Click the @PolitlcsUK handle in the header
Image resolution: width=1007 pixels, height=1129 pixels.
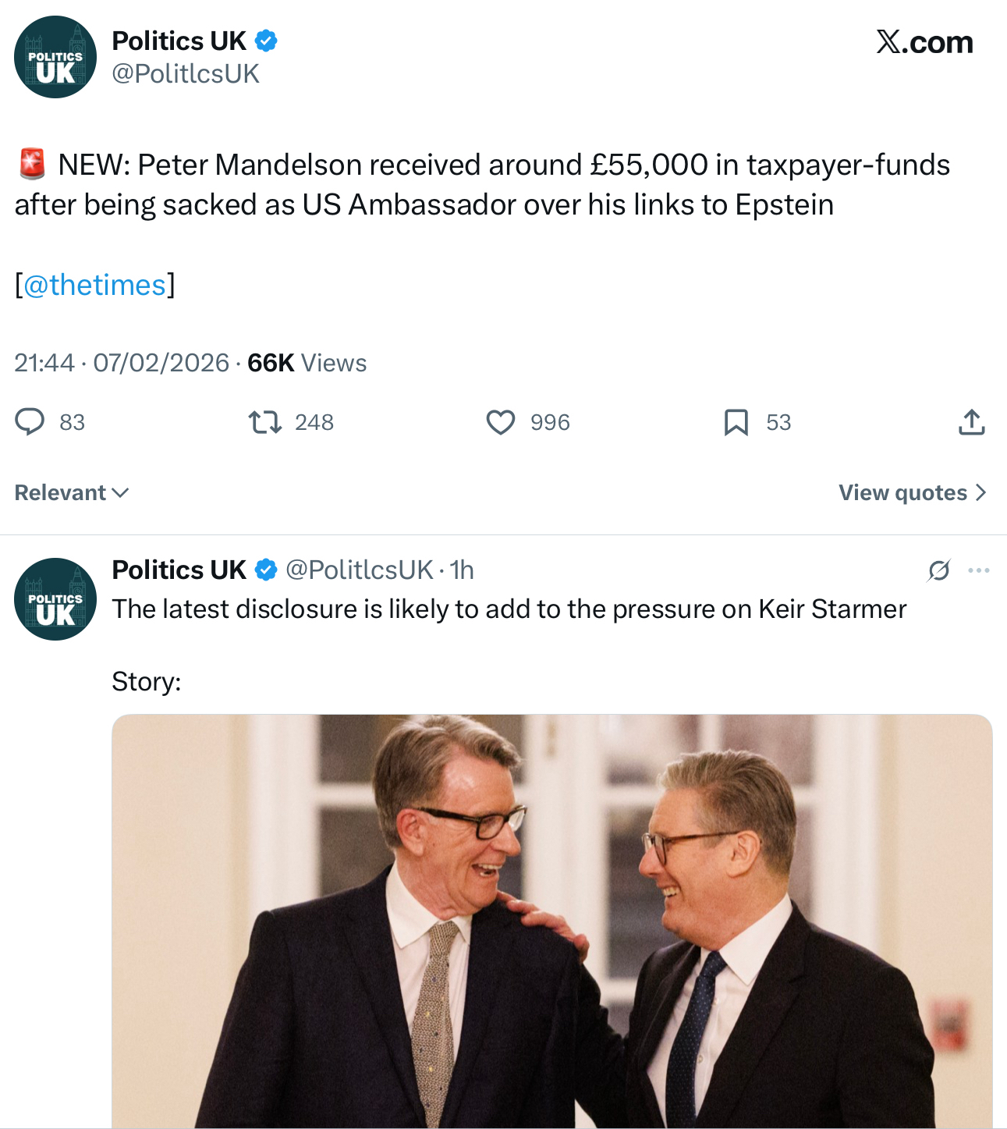(186, 74)
